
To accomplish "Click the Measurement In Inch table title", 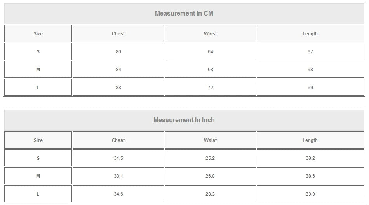I will (x=184, y=120).
